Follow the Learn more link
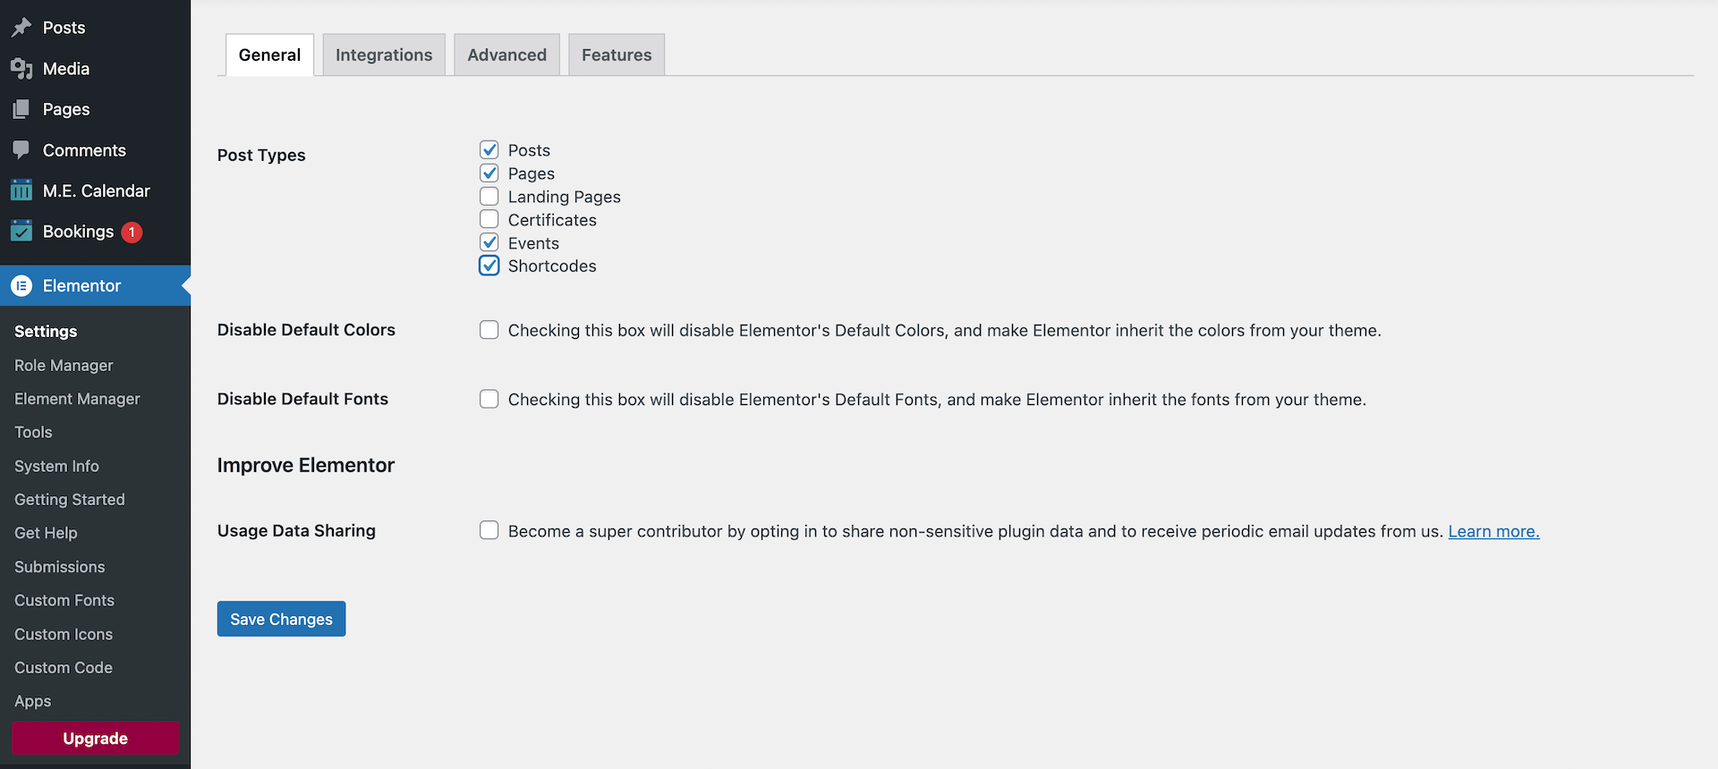The image size is (1718, 769). 1493,531
